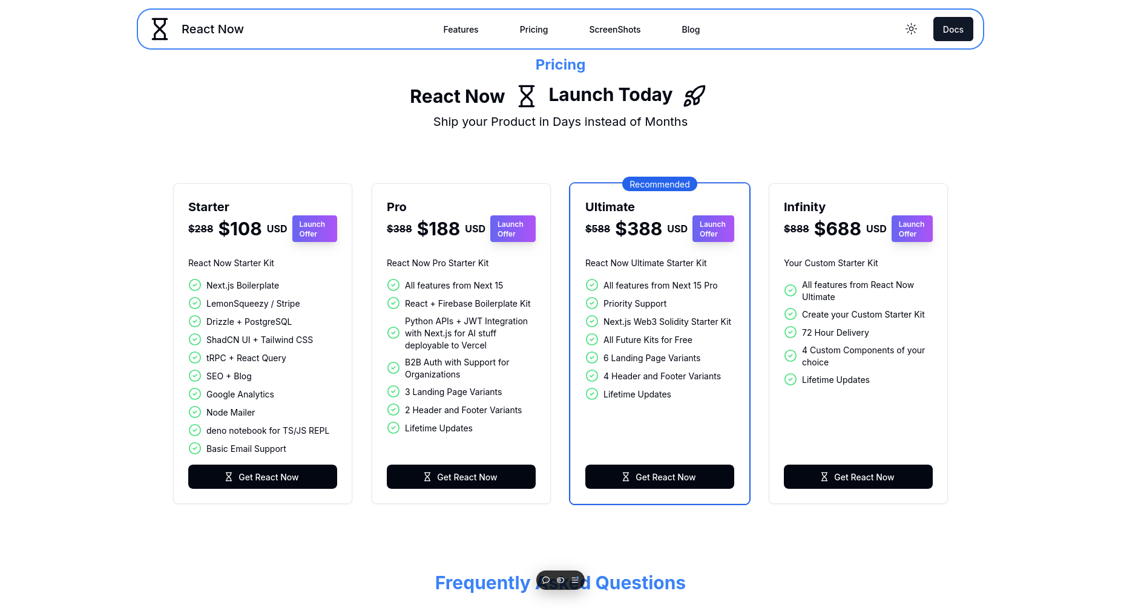1121x608 pixels.
Task: Click the $688 Infinity price
Action: pos(837,229)
